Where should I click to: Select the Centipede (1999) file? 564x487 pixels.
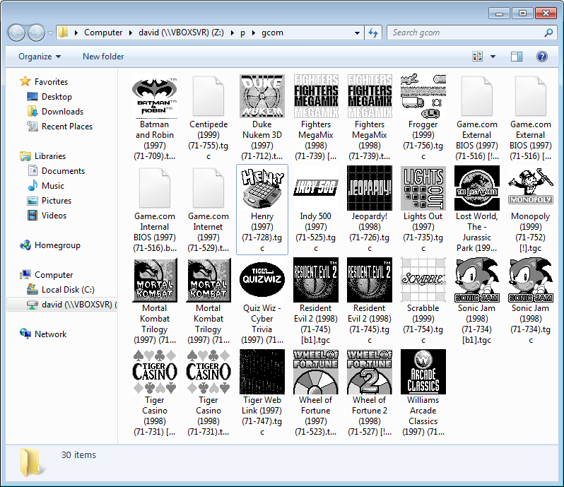point(208,117)
